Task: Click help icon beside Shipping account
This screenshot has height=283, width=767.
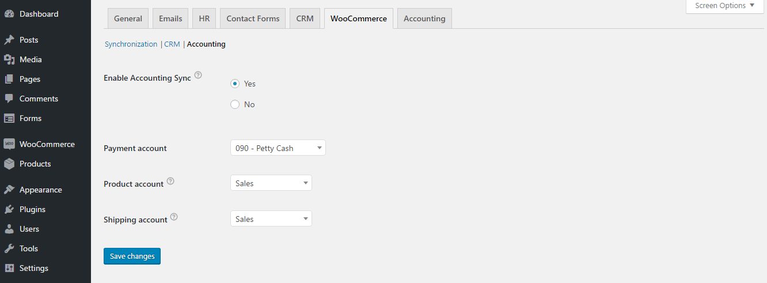Action: 174,217
